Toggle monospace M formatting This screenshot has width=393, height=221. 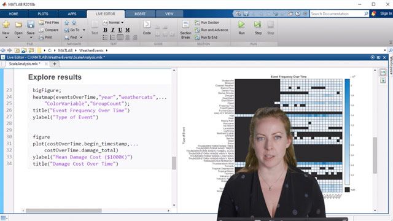point(128,30)
